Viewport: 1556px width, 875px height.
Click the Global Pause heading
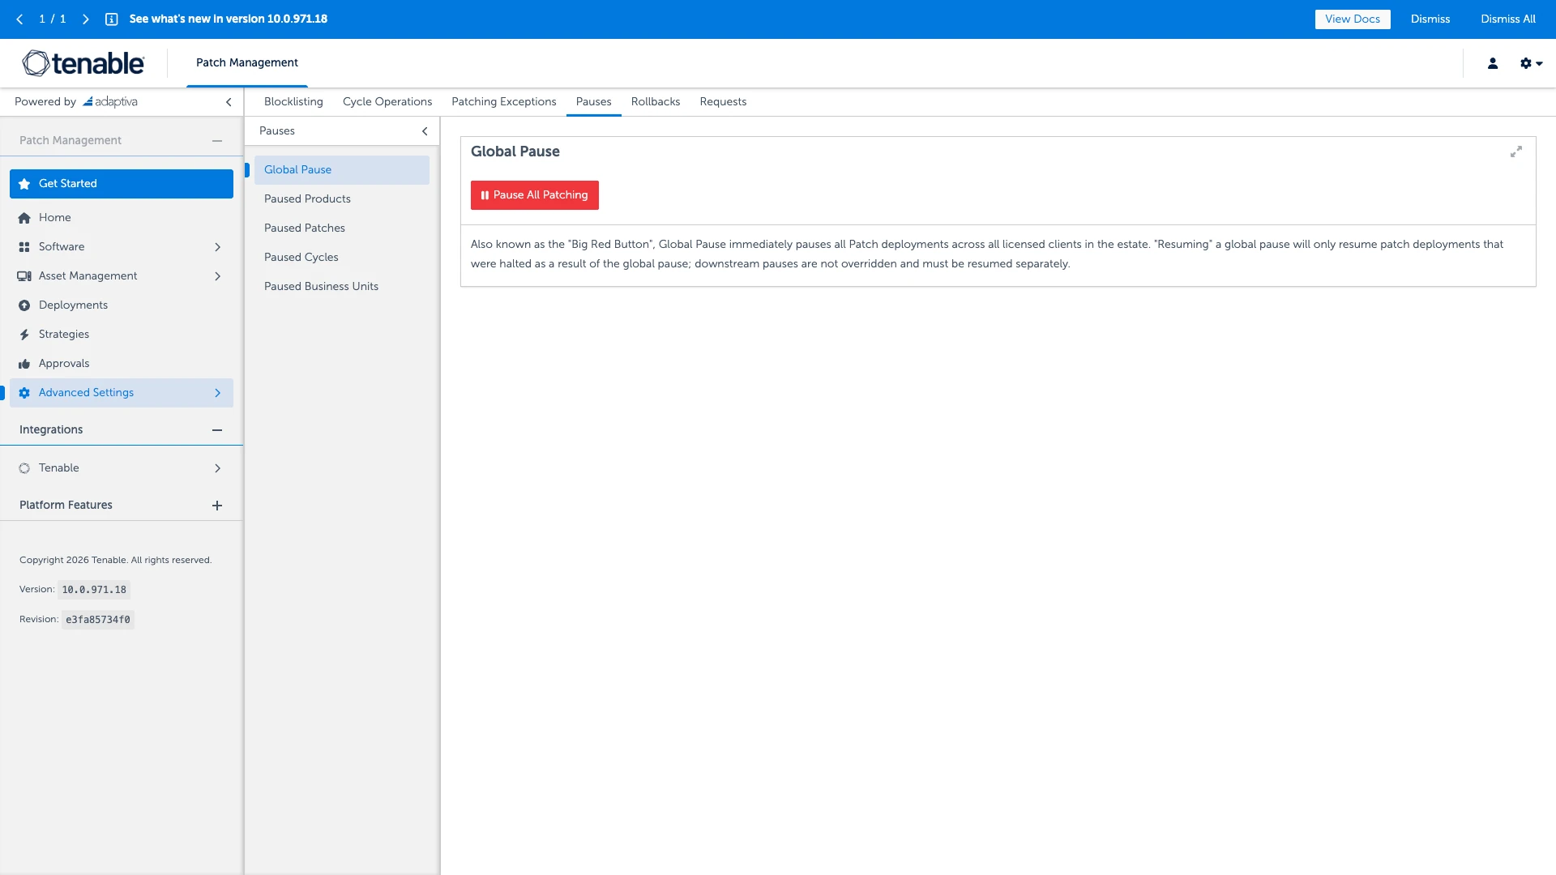coord(515,152)
